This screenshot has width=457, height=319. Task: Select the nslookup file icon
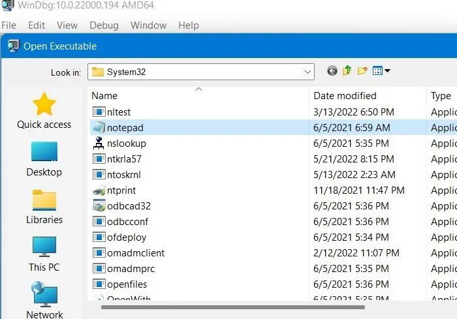tap(99, 144)
